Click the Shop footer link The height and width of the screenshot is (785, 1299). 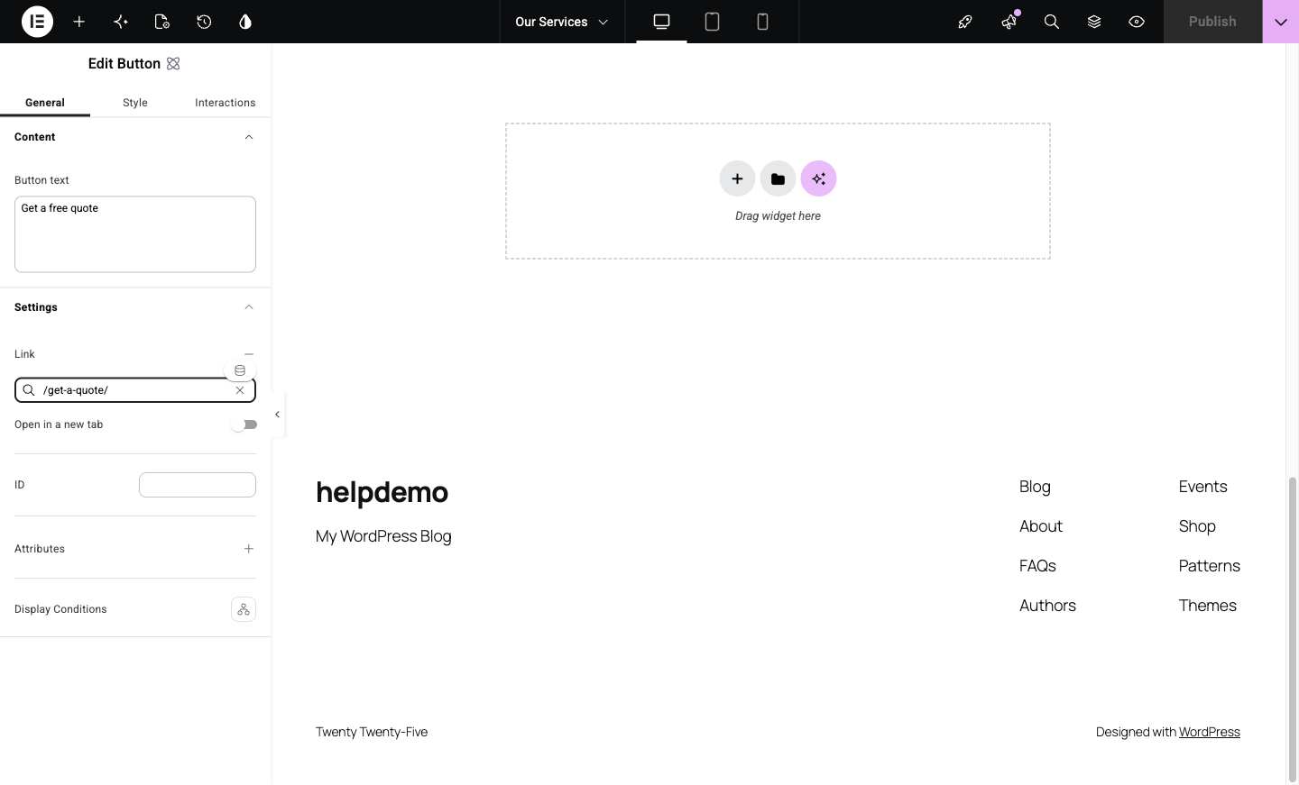coord(1197,526)
